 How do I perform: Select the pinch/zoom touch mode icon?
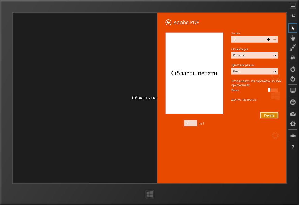pyautogui.click(x=293, y=48)
